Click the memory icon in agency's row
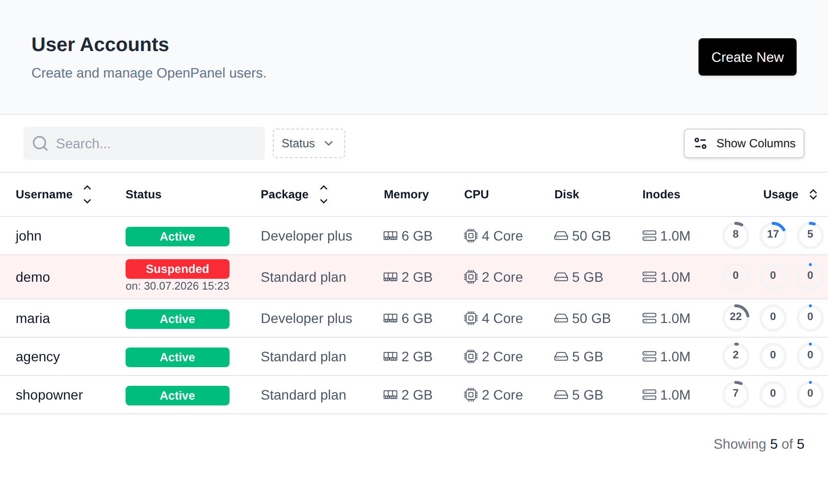 click(390, 357)
